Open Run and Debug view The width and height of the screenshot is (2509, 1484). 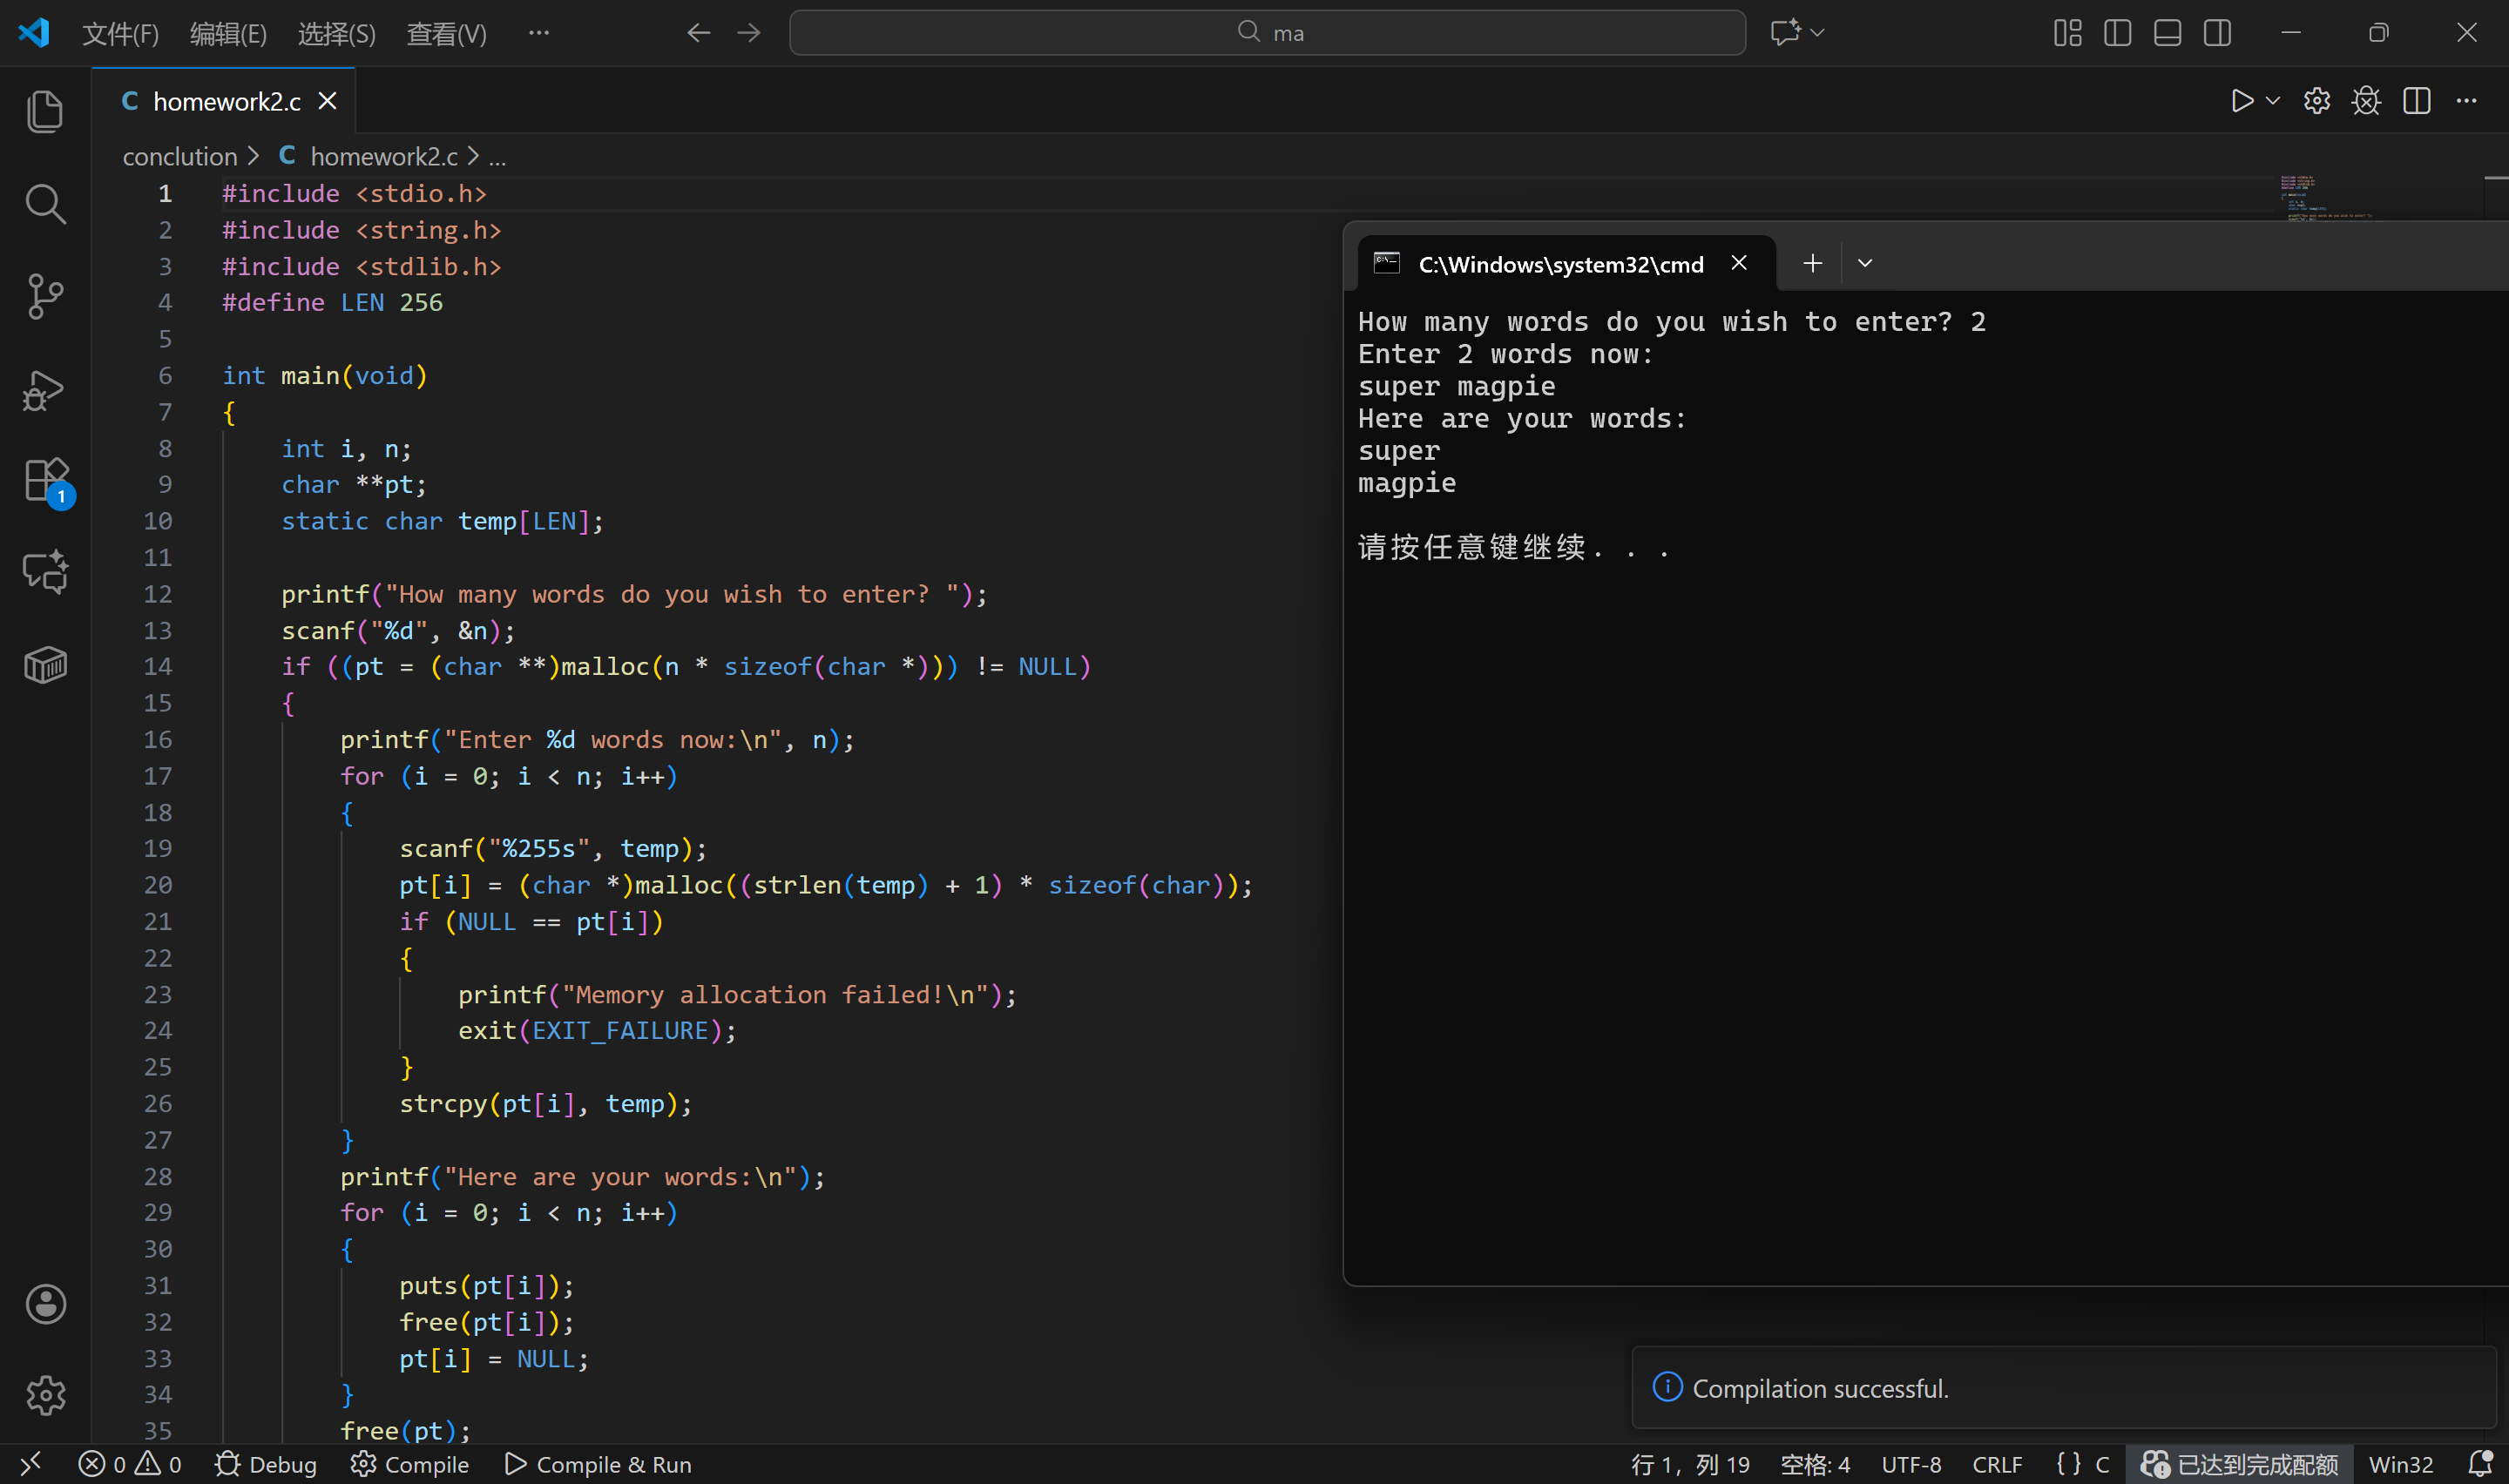click(x=45, y=390)
